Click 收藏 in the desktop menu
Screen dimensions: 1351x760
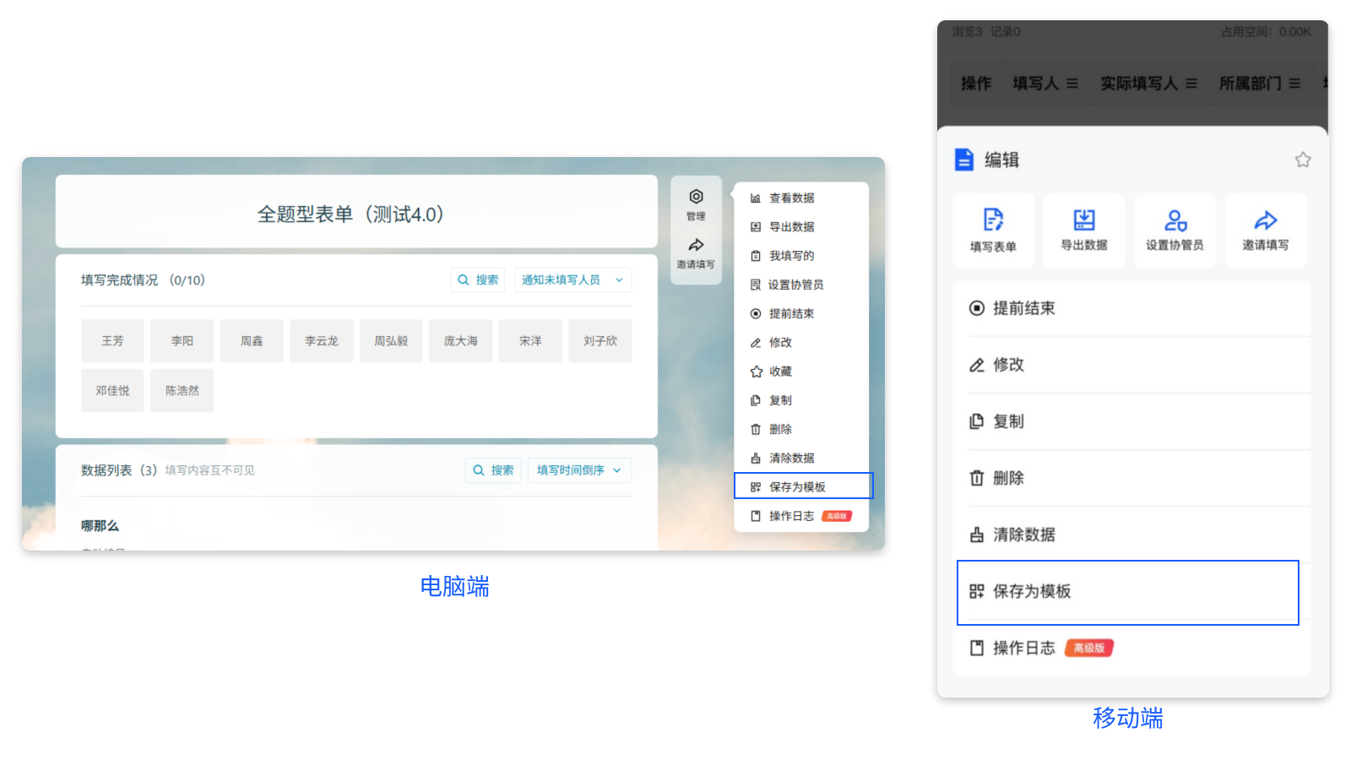click(x=780, y=371)
